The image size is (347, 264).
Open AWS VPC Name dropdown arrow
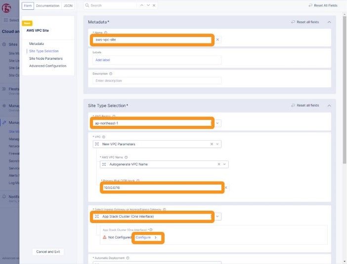click(x=224, y=164)
